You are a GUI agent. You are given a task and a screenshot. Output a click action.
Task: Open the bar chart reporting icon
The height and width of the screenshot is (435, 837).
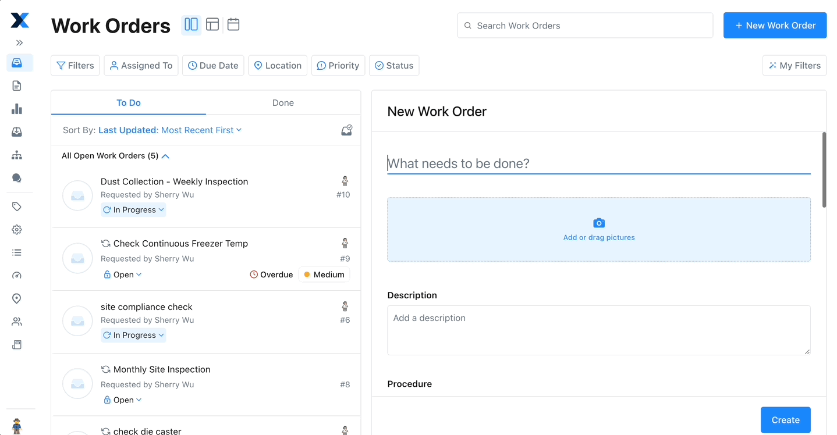[17, 109]
